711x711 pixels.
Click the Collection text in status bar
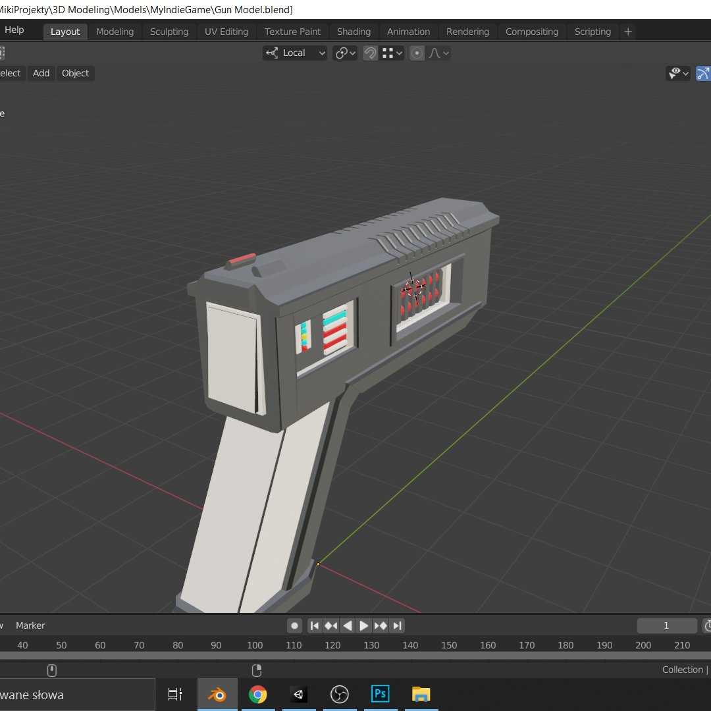pyautogui.click(x=683, y=670)
